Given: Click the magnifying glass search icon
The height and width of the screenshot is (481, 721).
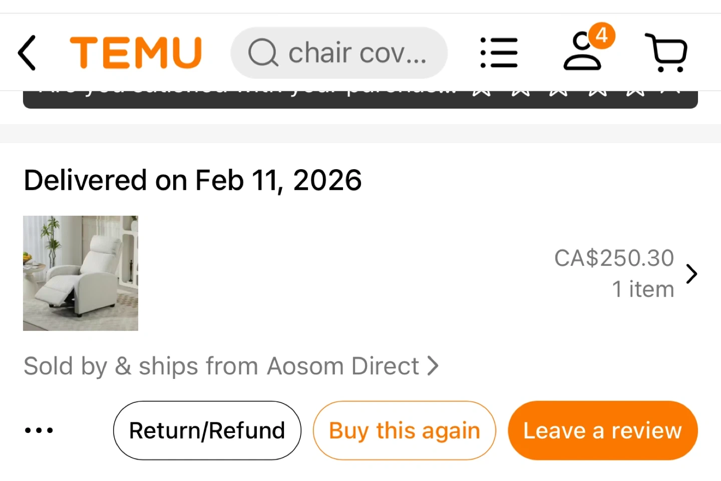Looking at the screenshot, I should [x=263, y=53].
